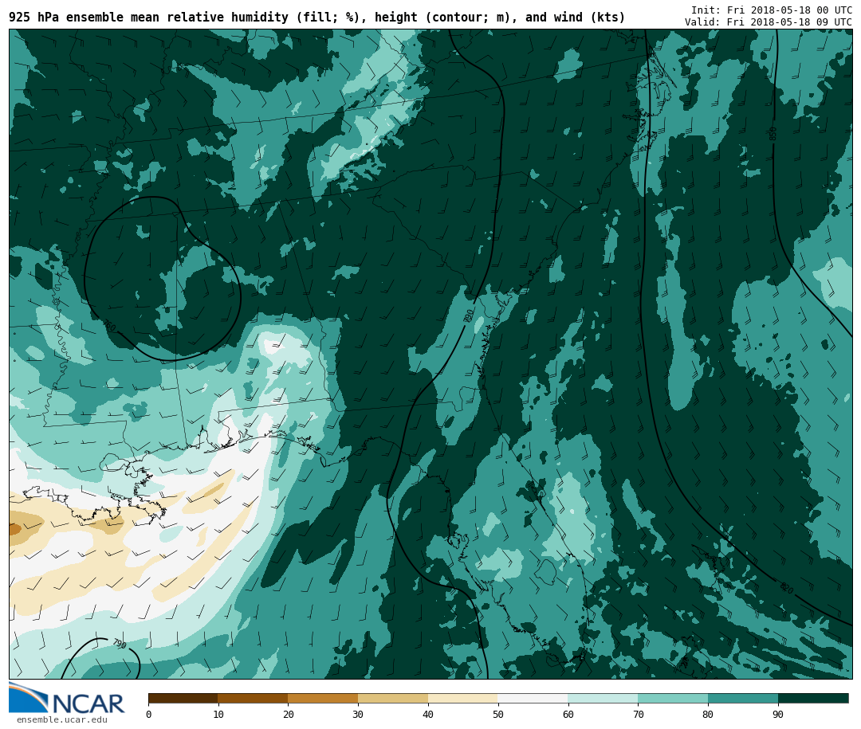Click the ensemble.ucar.edu text
861x729 pixels.
[x=62, y=719]
